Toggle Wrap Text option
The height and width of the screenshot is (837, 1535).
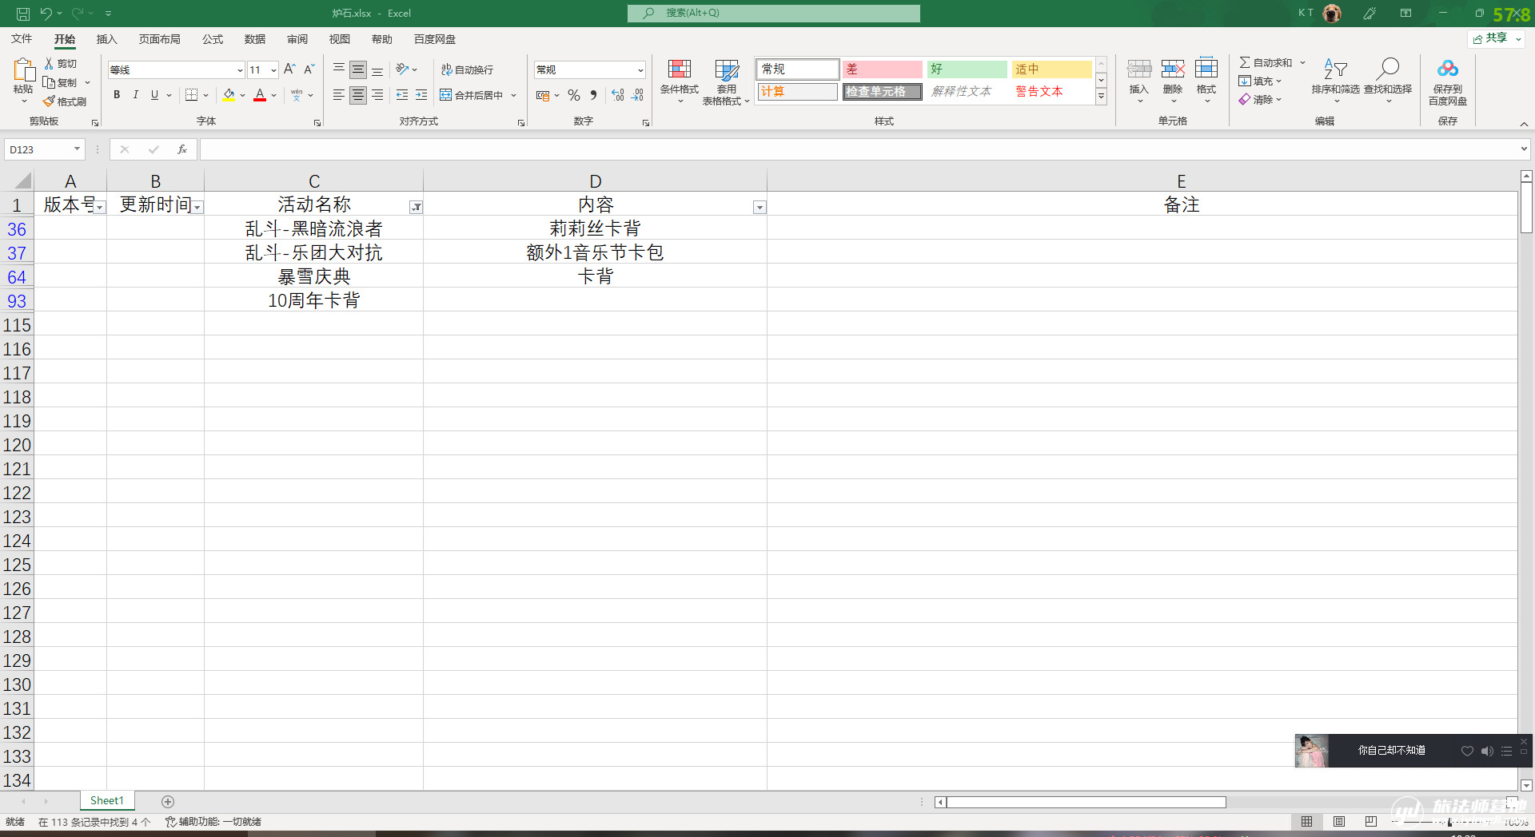[468, 70]
